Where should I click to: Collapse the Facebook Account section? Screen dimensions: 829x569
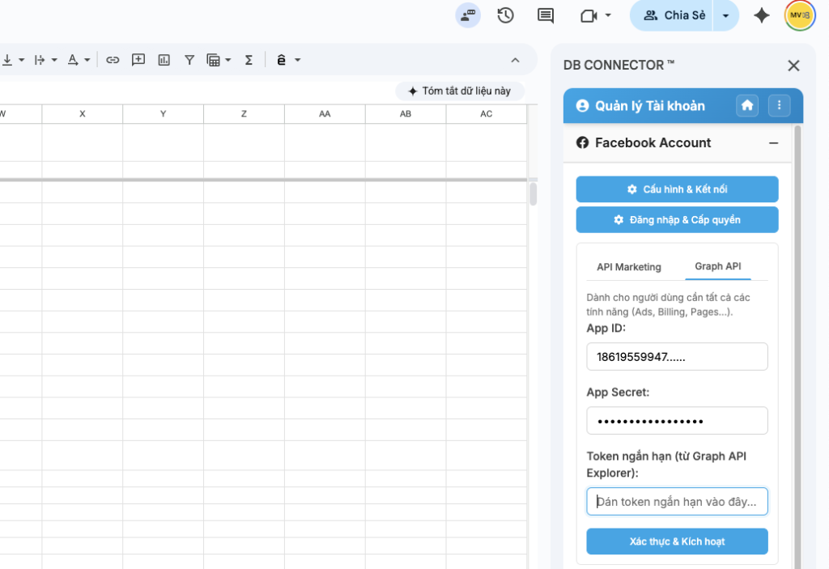click(x=773, y=143)
